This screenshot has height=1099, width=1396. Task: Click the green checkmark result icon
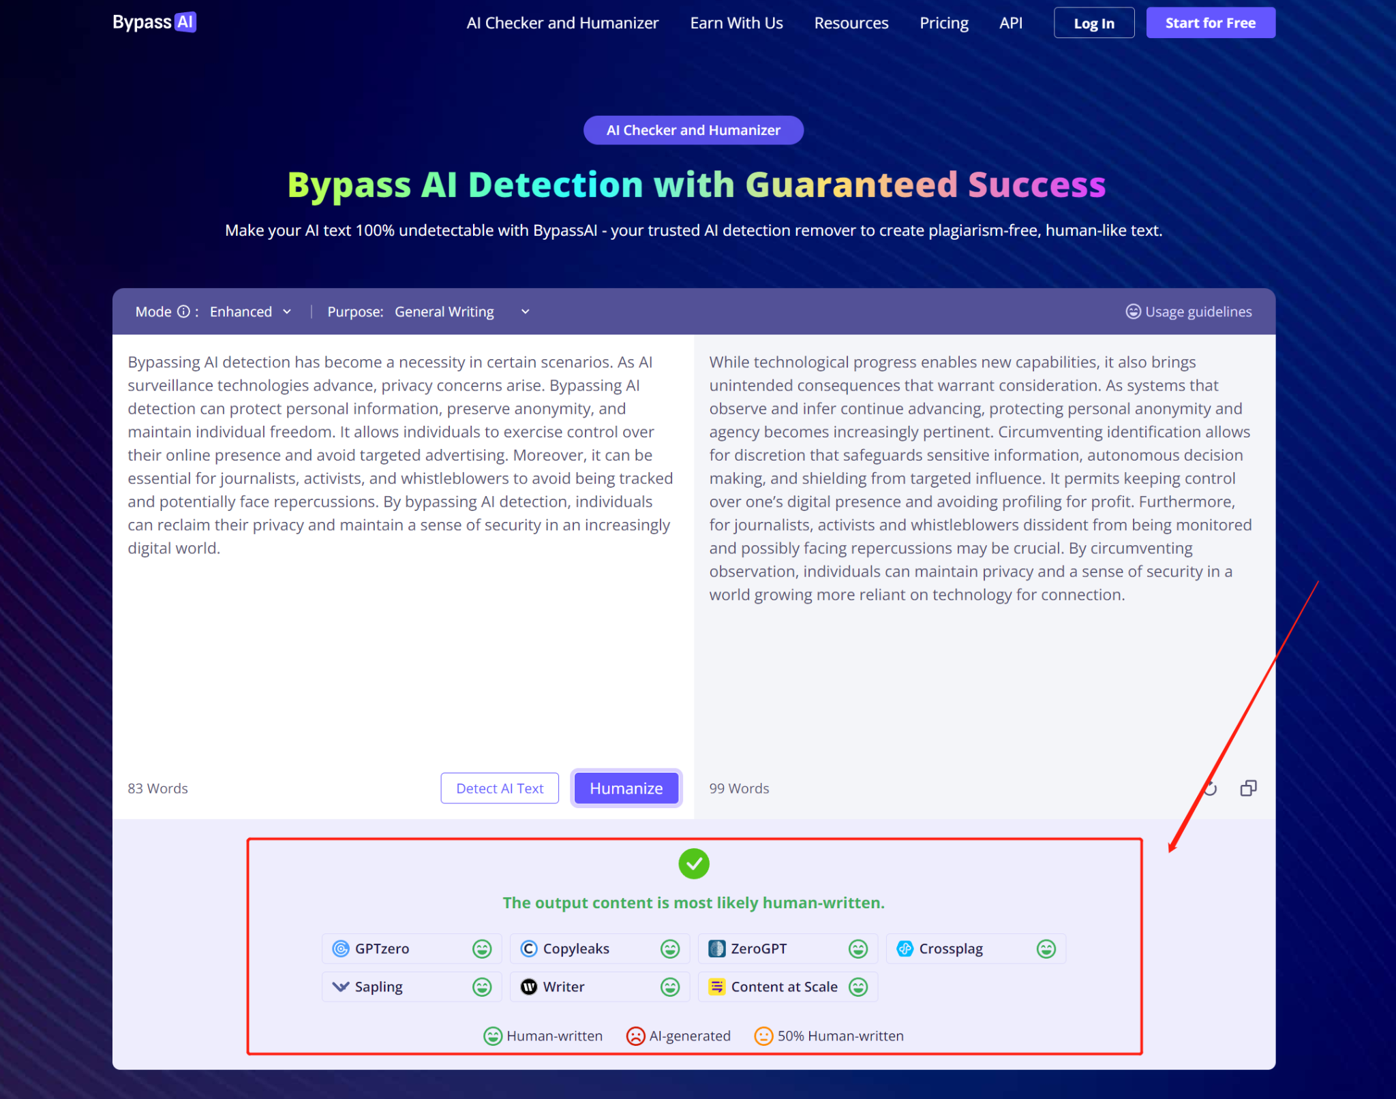point(694,864)
